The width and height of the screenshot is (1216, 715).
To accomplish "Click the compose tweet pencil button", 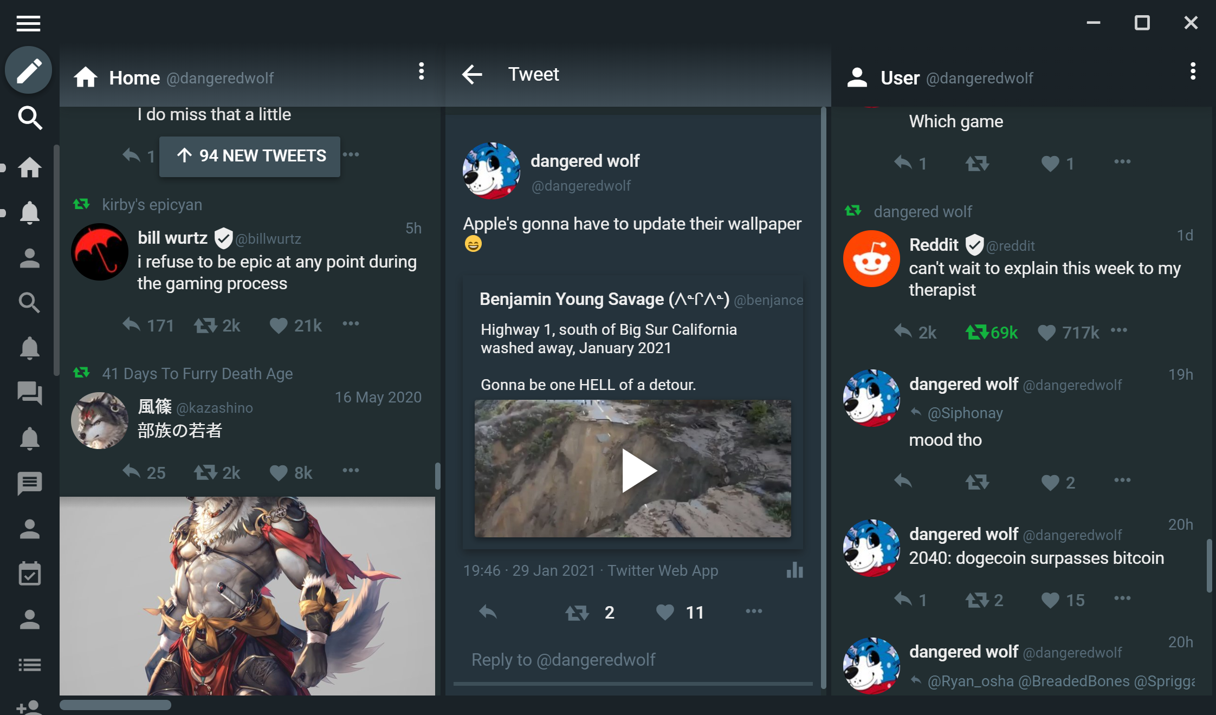I will [x=29, y=70].
